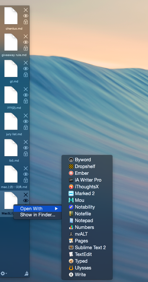
Task: Select the chenluo.md file thumbnail
Action: pos(11,16)
